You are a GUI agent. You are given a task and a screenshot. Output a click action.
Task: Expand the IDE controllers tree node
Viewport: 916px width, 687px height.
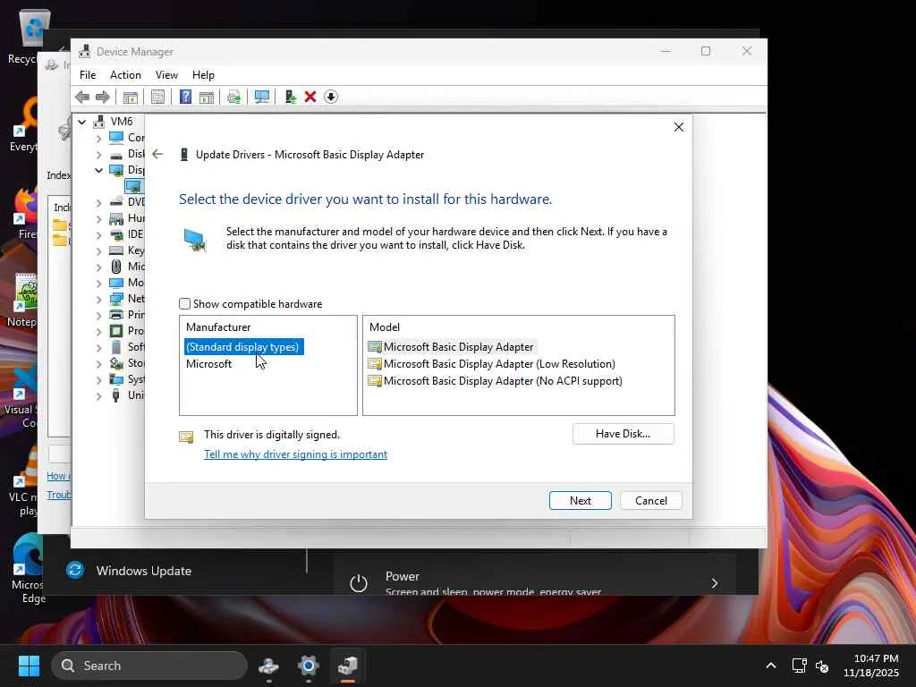[x=98, y=235]
